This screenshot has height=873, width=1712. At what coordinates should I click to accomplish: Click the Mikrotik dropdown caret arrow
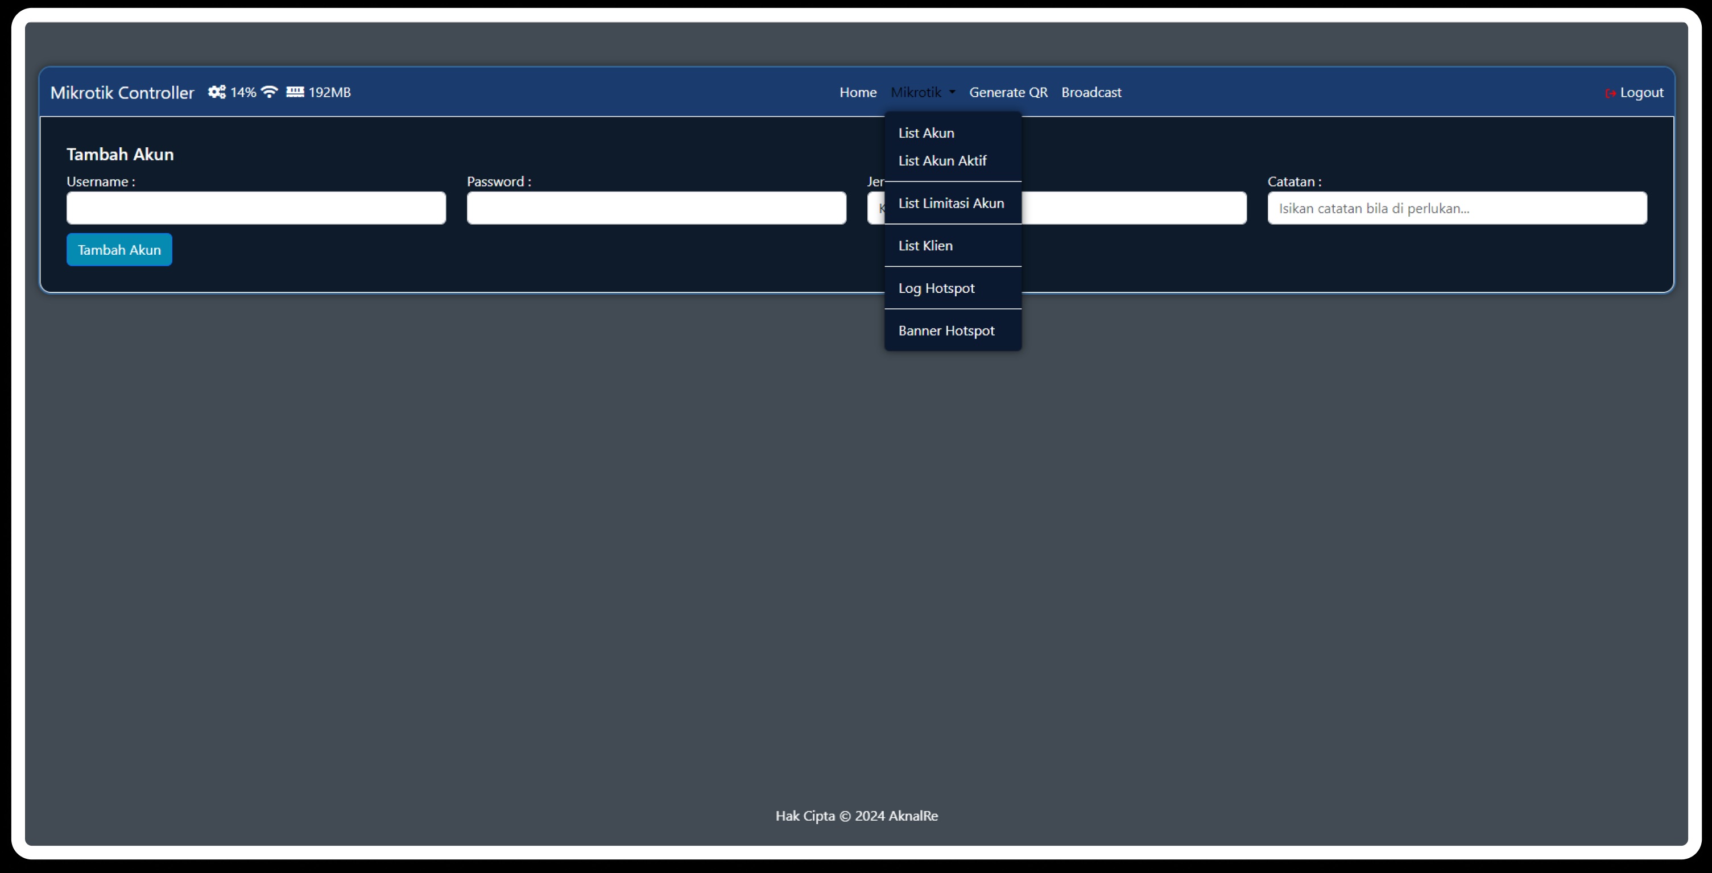coord(952,92)
